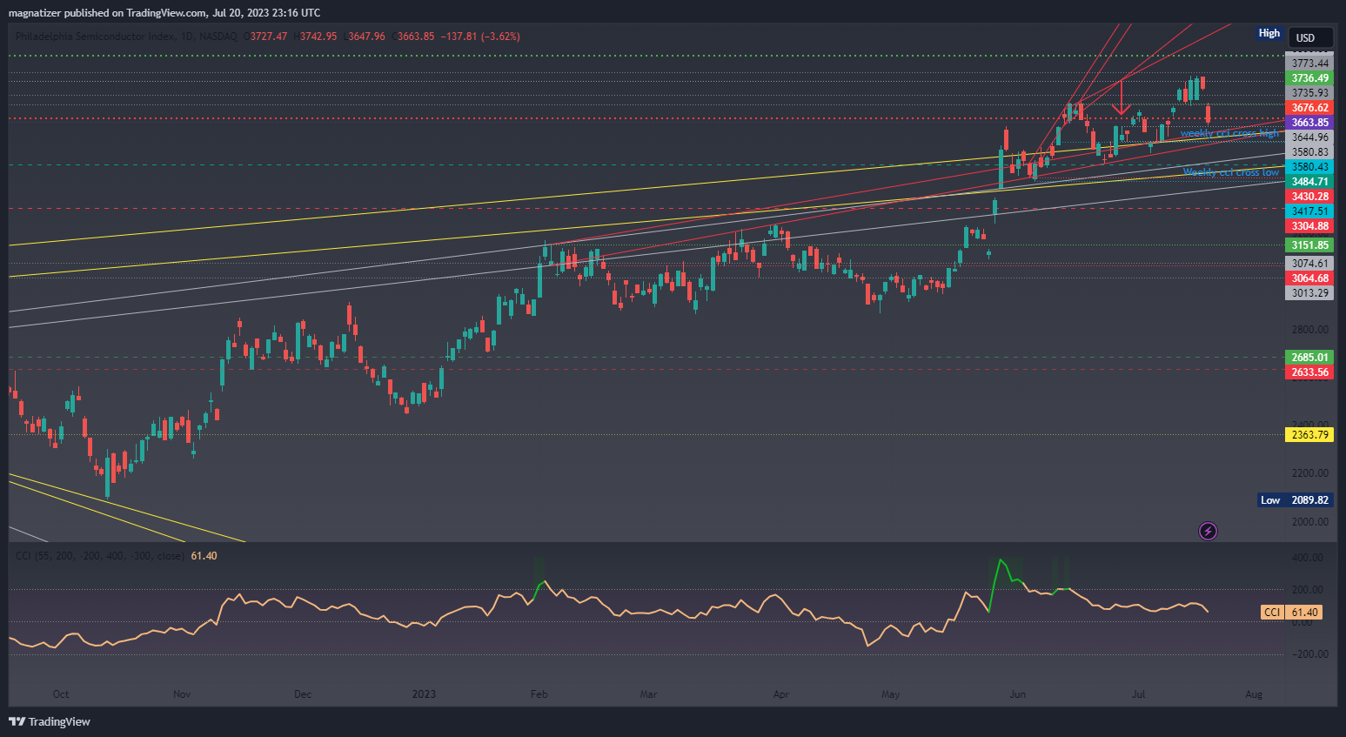Click the yellow 2363.79 price level label
This screenshot has height=737, width=1346.
coord(1309,434)
